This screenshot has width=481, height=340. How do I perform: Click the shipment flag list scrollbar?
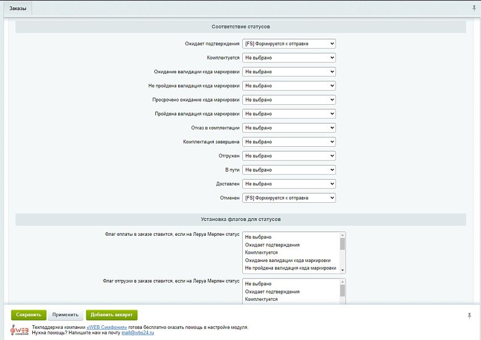tap(342, 291)
